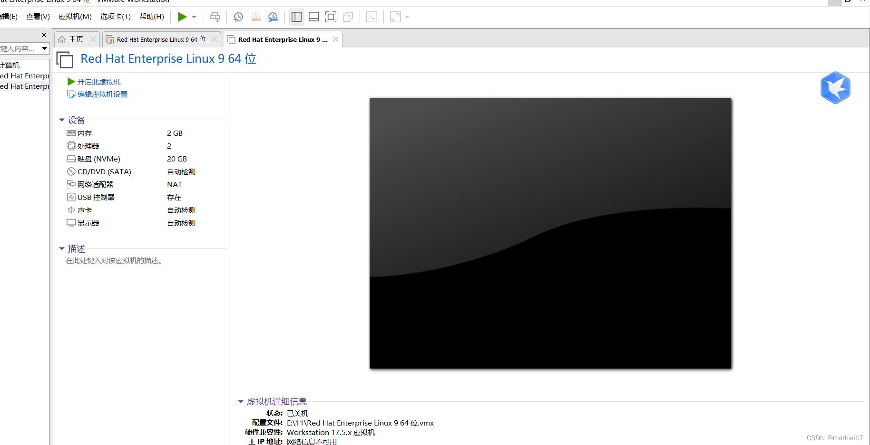Click 编辑虚拟机设置 link
The width and height of the screenshot is (870, 445).
click(x=102, y=95)
